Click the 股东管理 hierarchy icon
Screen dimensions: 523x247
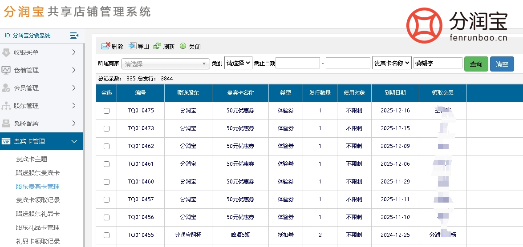(6, 106)
